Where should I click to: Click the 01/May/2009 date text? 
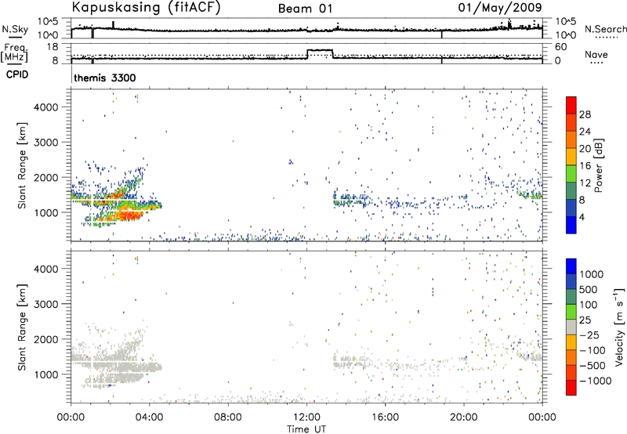point(500,8)
